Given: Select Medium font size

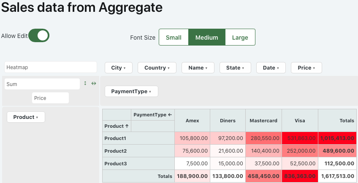Looking at the screenshot, I should [206, 37].
